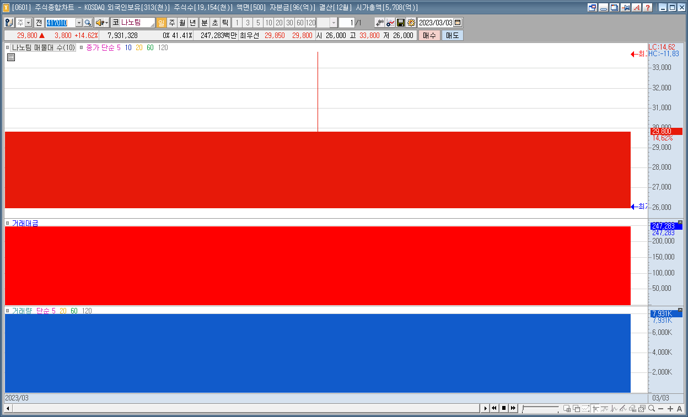Click the 30 interval button
This screenshot has height=417, width=688.
tap(289, 23)
